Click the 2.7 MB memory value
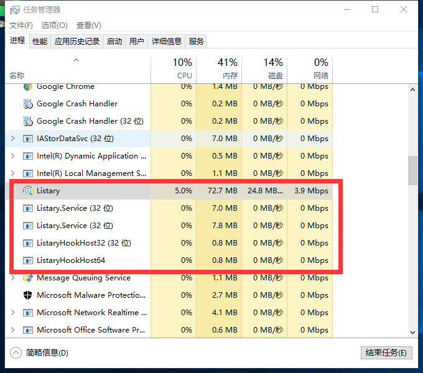This screenshot has height=373, width=423. click(225, 295)
